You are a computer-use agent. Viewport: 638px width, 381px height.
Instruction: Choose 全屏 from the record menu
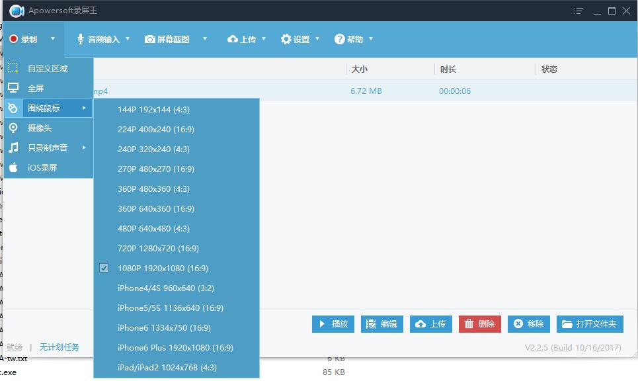click(x=48, y=88)
